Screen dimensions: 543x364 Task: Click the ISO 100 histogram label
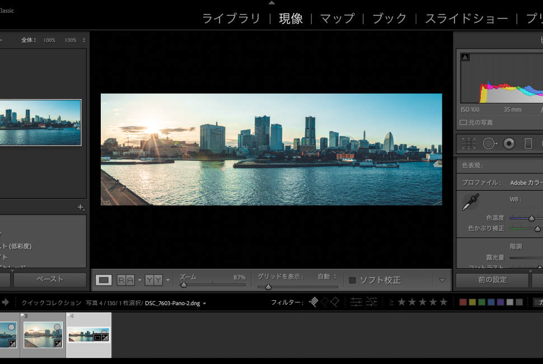470,109
